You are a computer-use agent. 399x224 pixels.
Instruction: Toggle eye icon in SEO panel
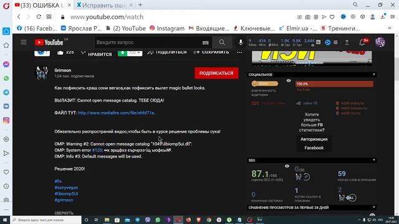(287, 166)
